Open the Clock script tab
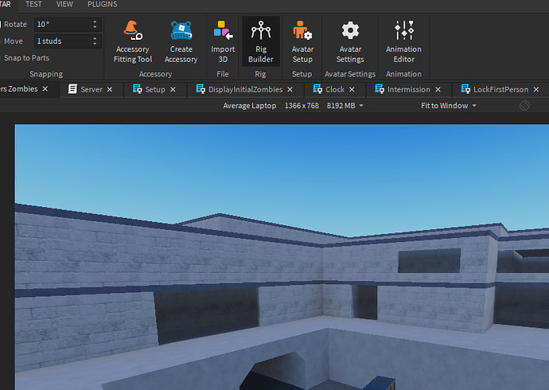Image resolution: width=549 pixels, height=390 pixels. pos(335,89)
